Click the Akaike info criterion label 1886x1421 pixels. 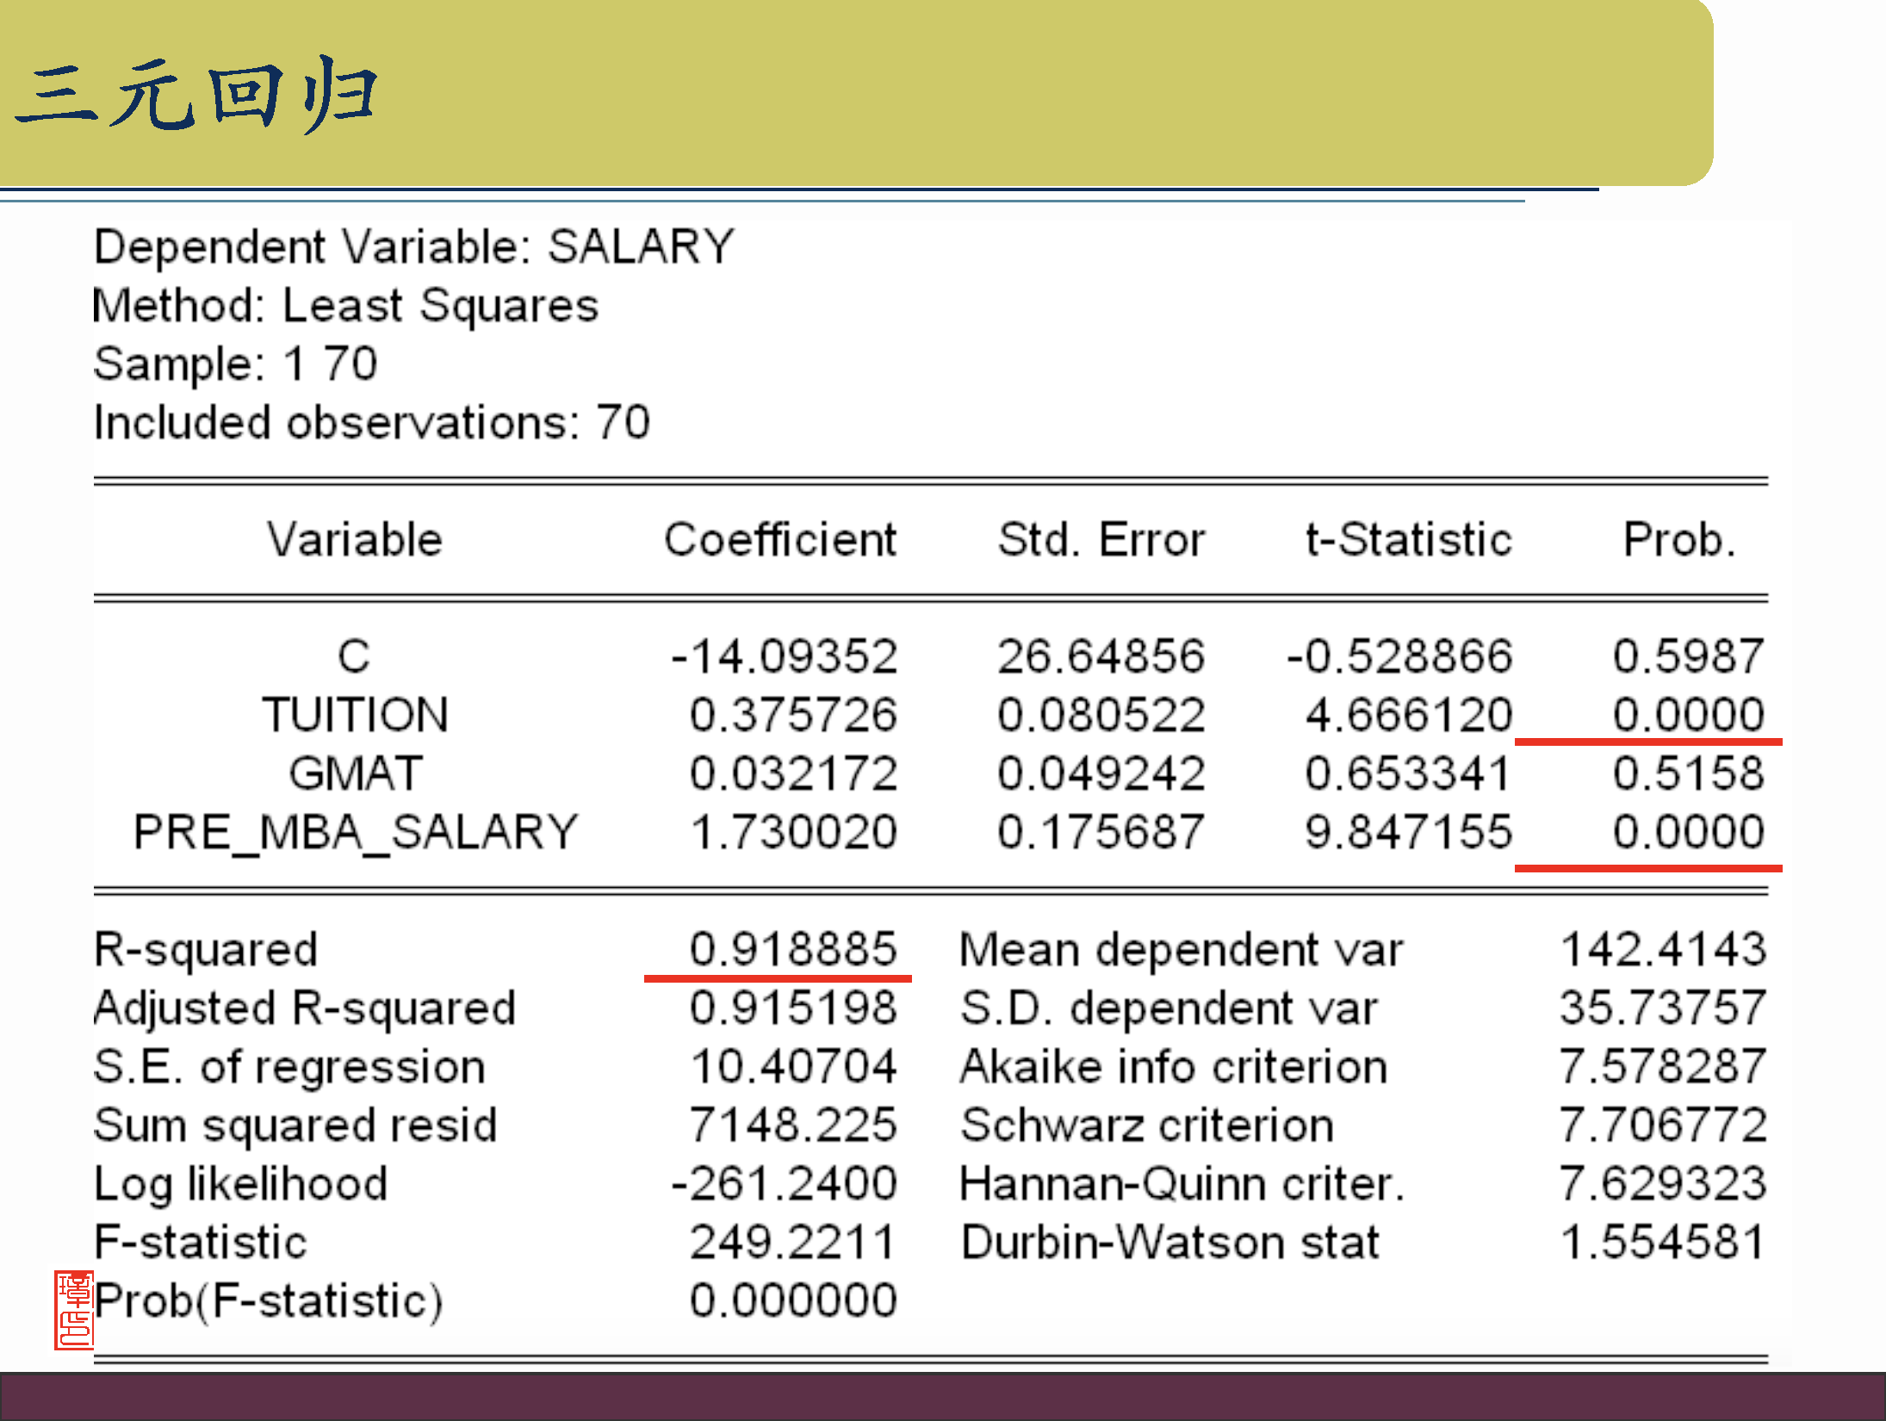pyautogui.click(x=1173, y=1066)
